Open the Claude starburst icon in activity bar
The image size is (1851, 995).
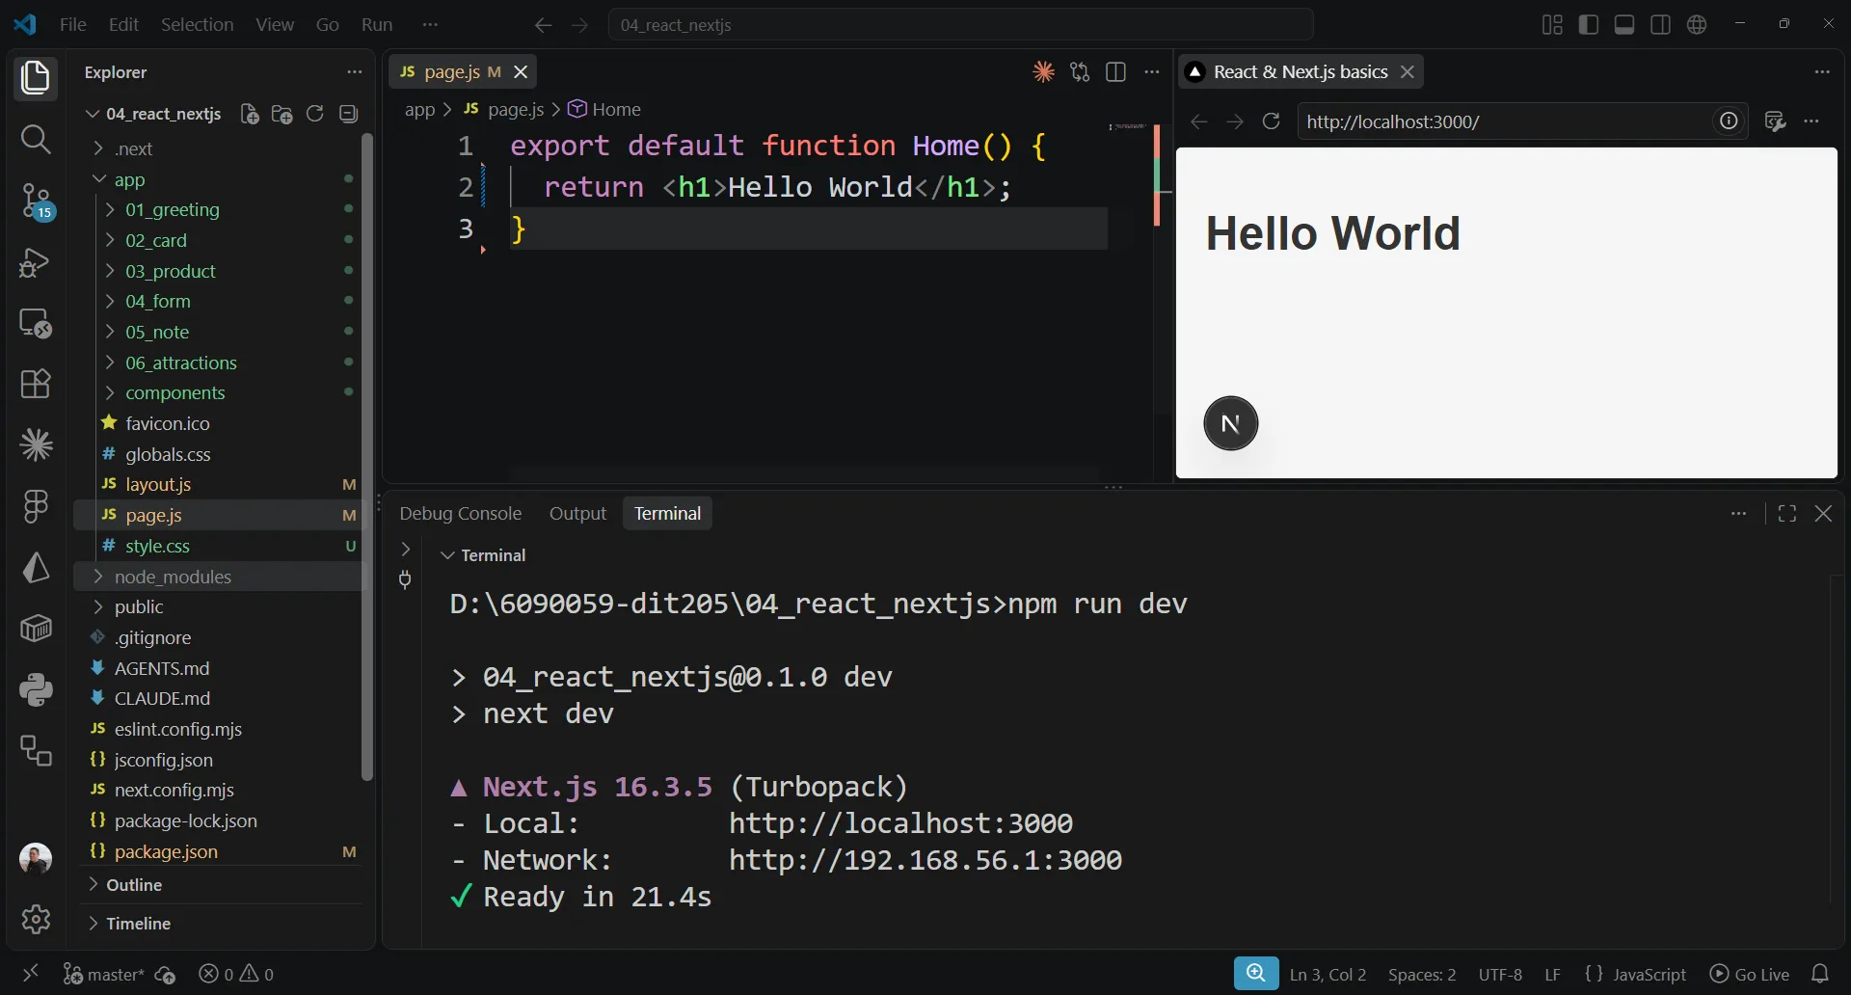click(36, 444)
